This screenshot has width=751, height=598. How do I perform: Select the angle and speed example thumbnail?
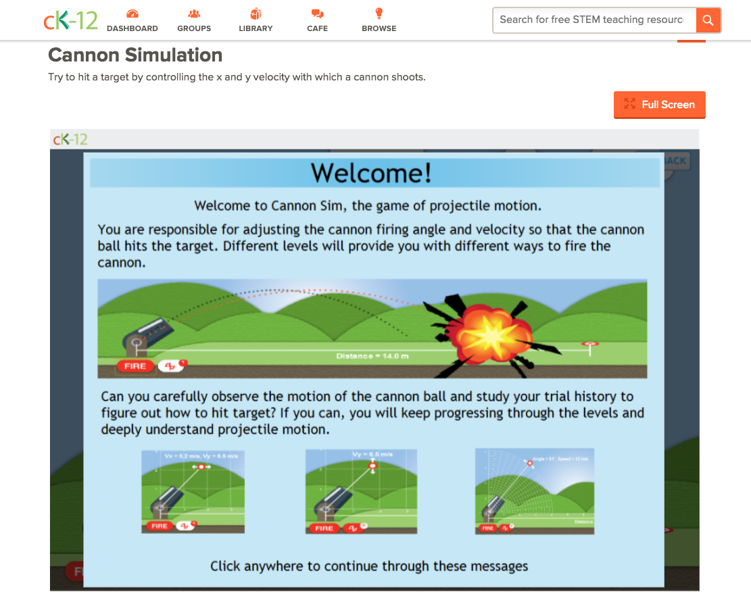click(x=534, y=491)
